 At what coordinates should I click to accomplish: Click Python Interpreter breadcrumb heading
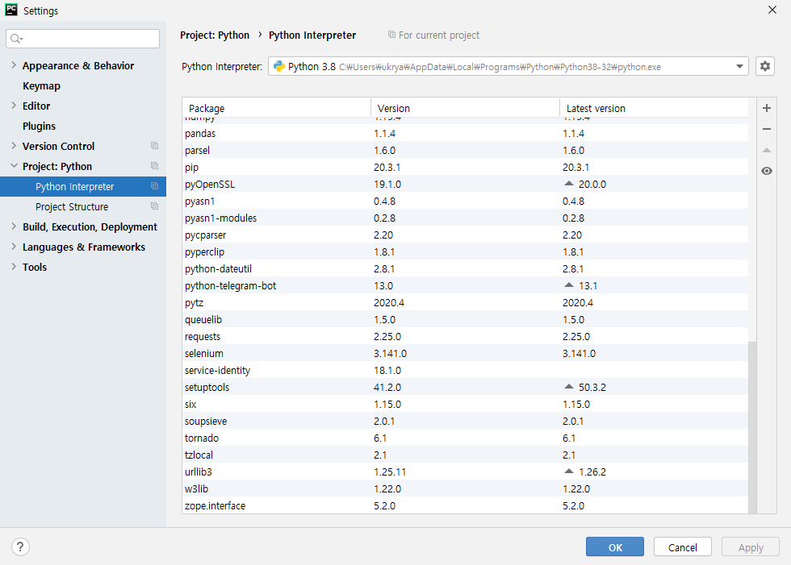tap(312, 35)
